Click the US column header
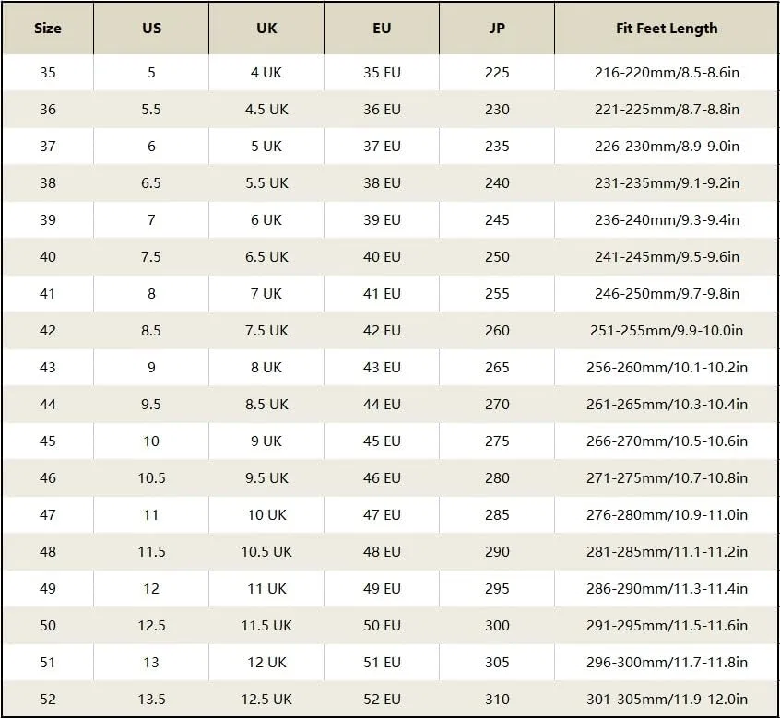 [x=151, y=29]
